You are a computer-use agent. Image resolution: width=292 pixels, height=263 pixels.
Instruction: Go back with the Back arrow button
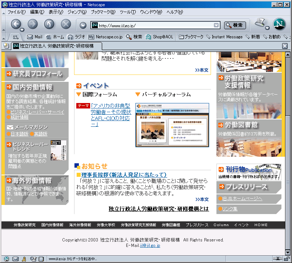[x=16, y=24]
